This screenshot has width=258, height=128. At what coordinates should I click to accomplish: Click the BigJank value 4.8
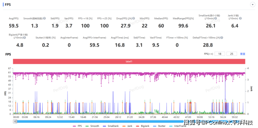point(20,45)
